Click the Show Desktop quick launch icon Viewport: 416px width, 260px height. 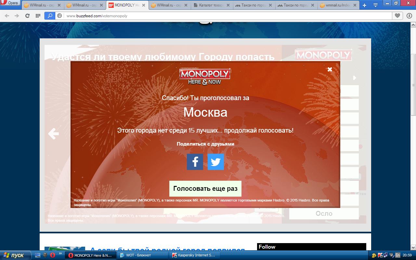(x=38, y=255)
